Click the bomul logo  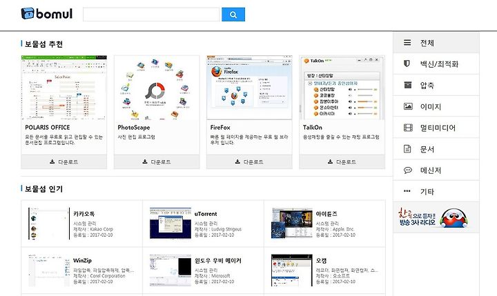point(47,14)
